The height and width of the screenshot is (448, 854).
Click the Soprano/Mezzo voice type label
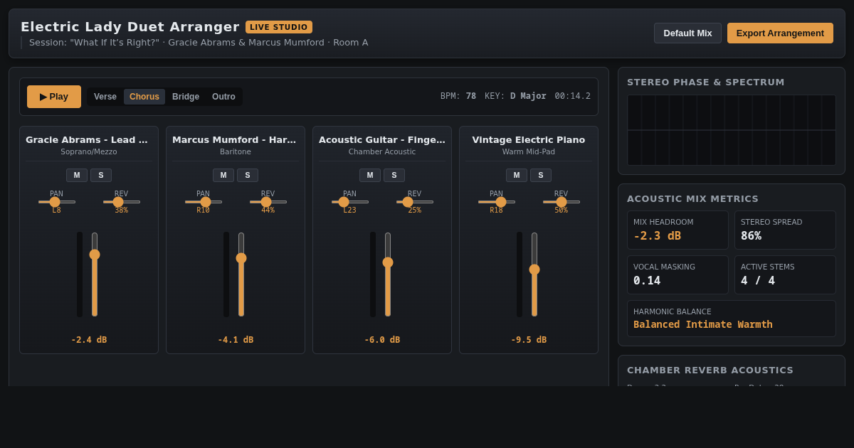point(89,151)
